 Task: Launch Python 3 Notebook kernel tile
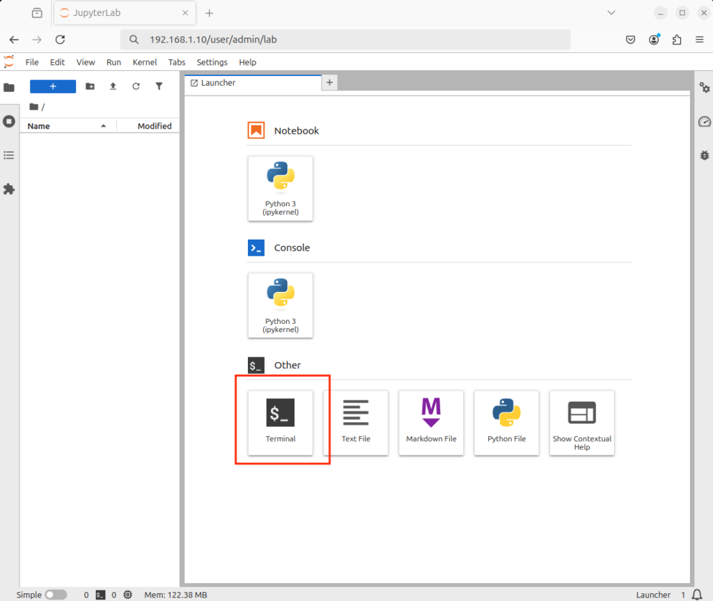click(x=281, y=188)
